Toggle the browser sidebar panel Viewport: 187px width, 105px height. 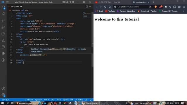tap(175, 7)
